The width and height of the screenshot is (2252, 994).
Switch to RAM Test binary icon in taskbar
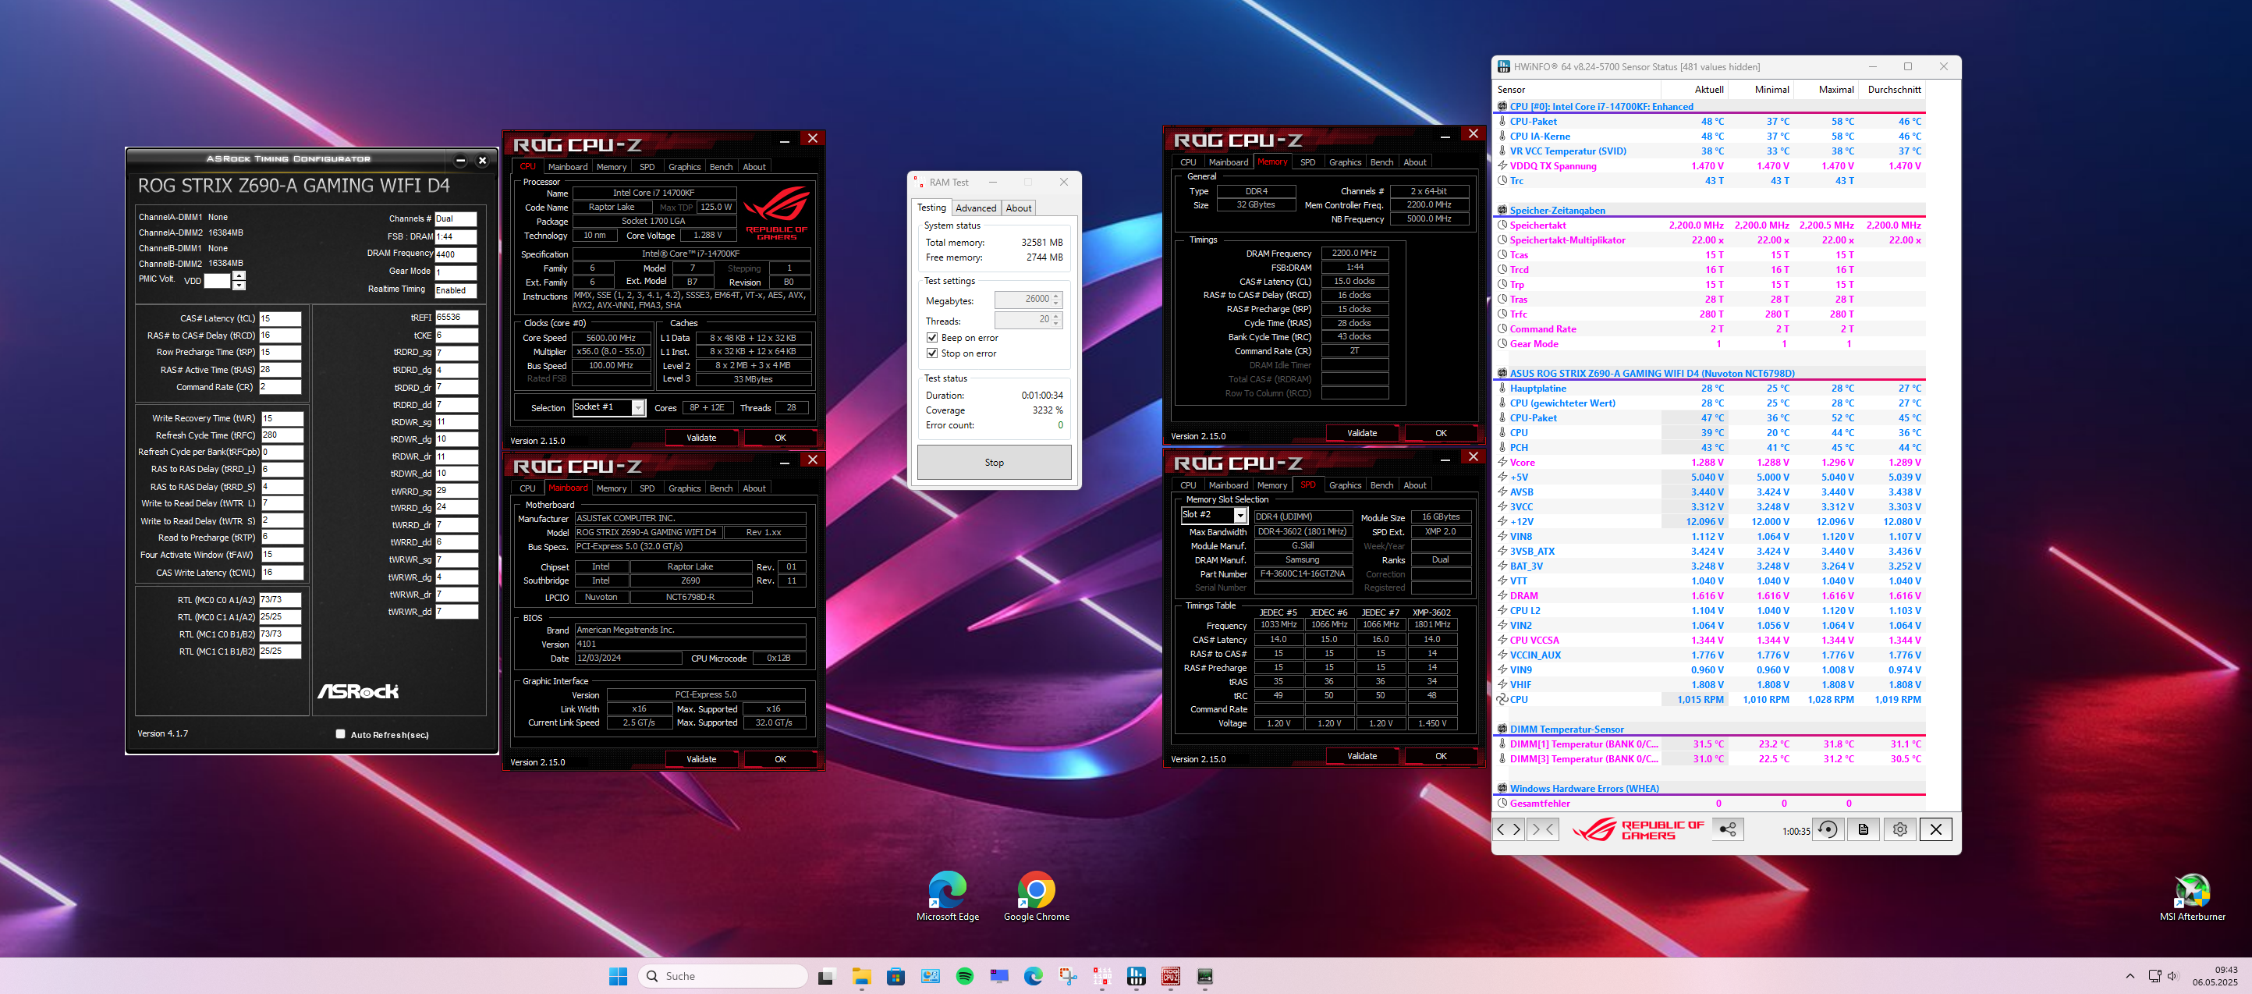pos(1101,977)
